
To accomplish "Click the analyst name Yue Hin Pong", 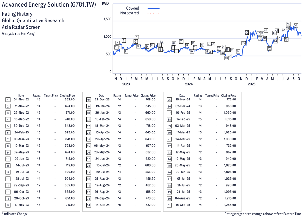I will click(24, 33).
